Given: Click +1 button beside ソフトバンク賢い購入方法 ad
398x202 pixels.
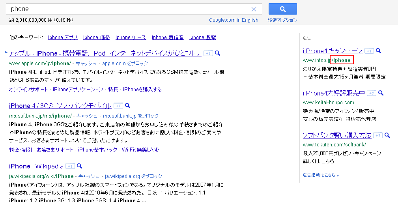Looking at the screenshot, I should 378,135.
